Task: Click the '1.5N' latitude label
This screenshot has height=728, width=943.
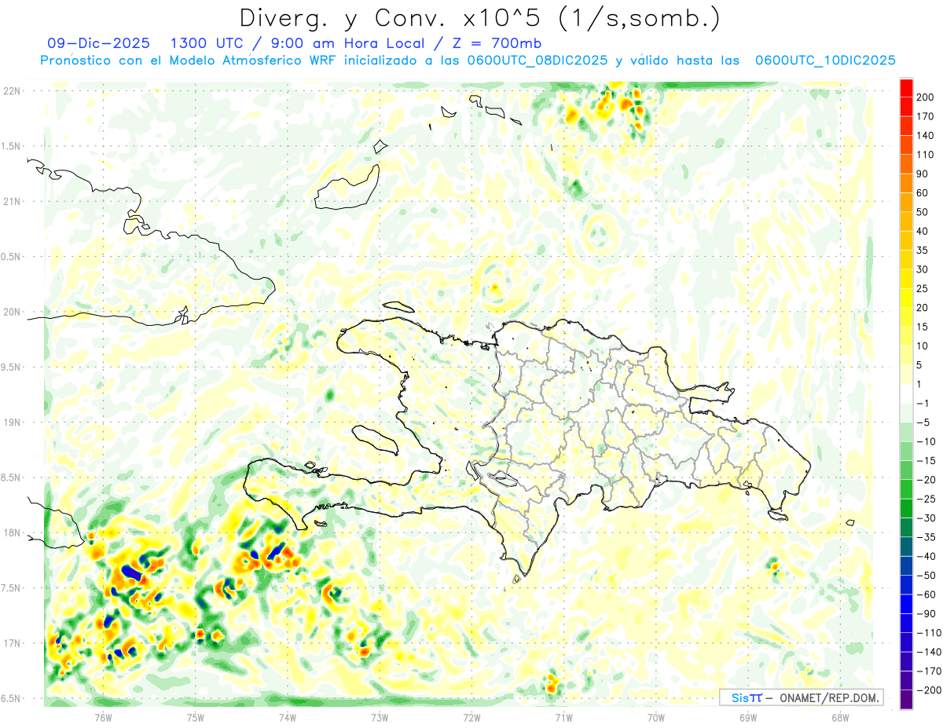Action: 11,146
